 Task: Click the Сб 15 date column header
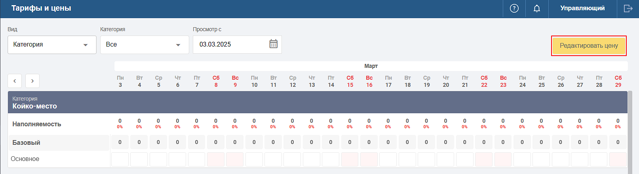350,81
